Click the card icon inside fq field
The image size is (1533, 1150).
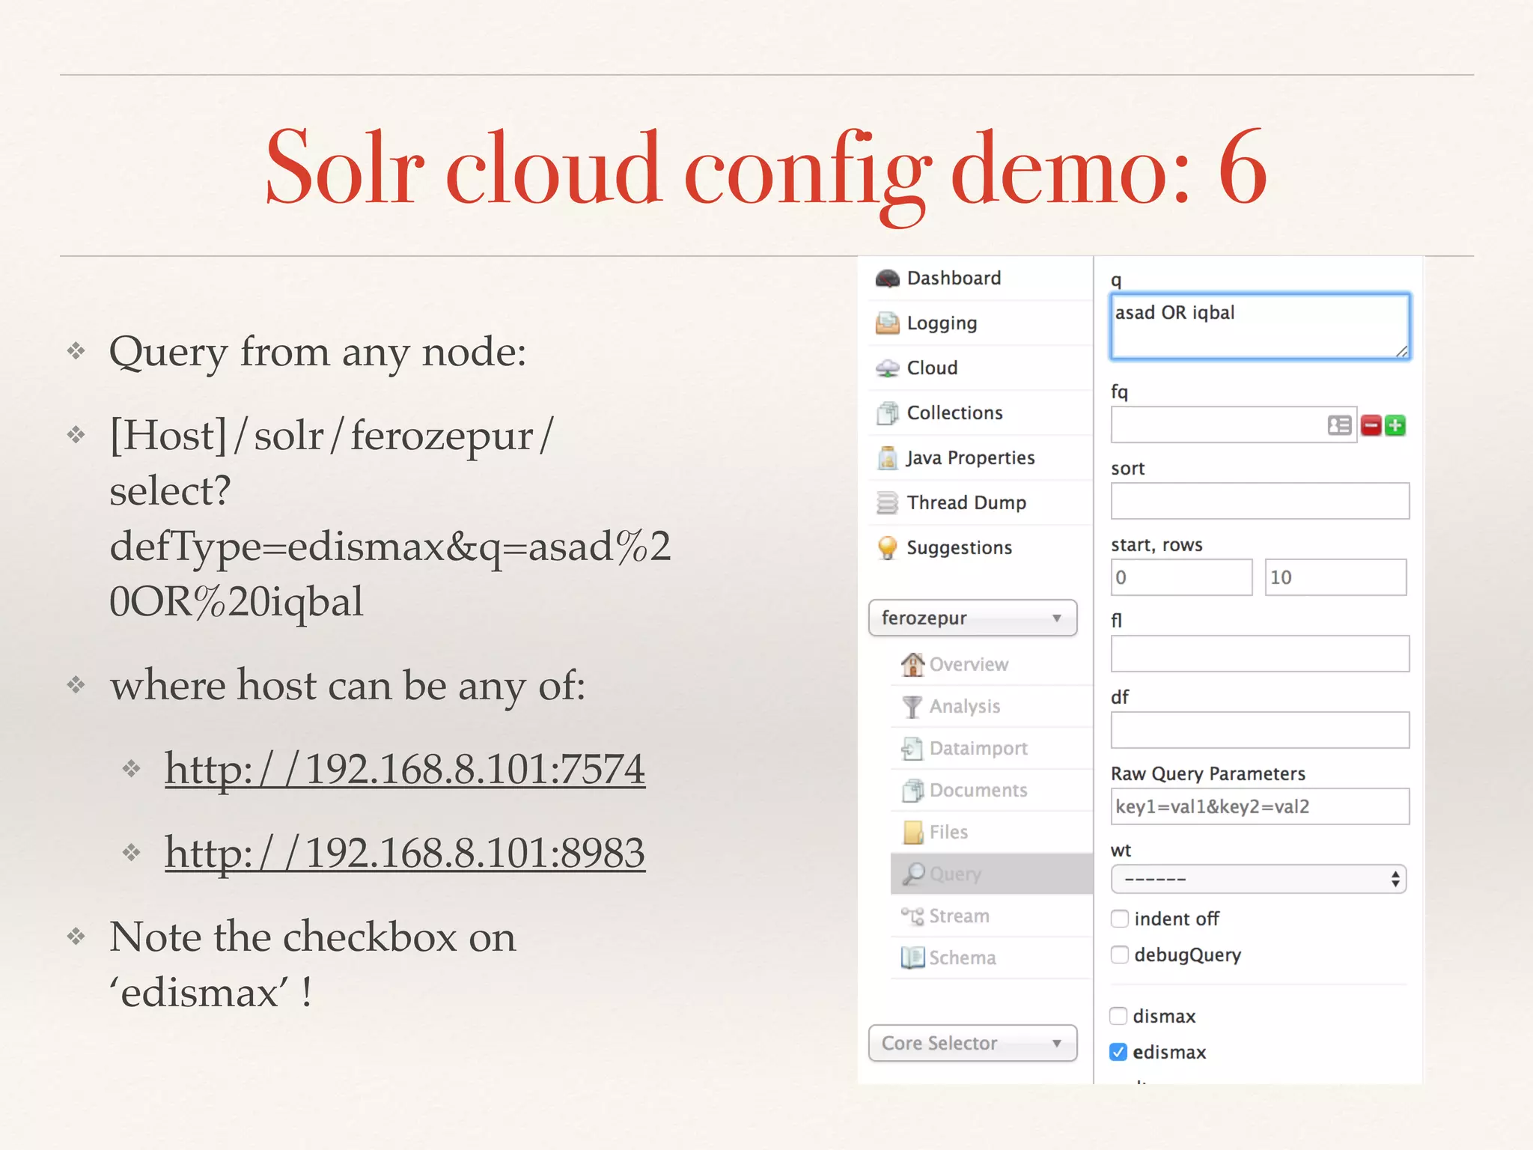[1339, 425]
